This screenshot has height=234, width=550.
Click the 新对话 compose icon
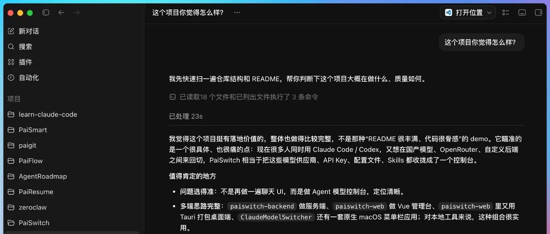pos(11,31)
